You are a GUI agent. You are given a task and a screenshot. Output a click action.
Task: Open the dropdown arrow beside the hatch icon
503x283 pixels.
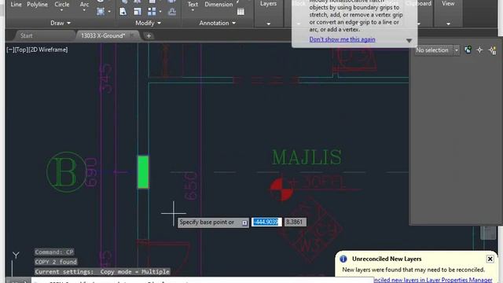click(109, 12)
